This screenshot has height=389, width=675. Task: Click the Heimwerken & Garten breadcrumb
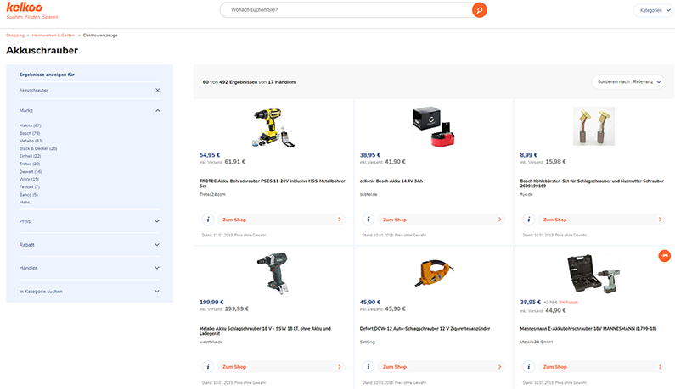53,35
